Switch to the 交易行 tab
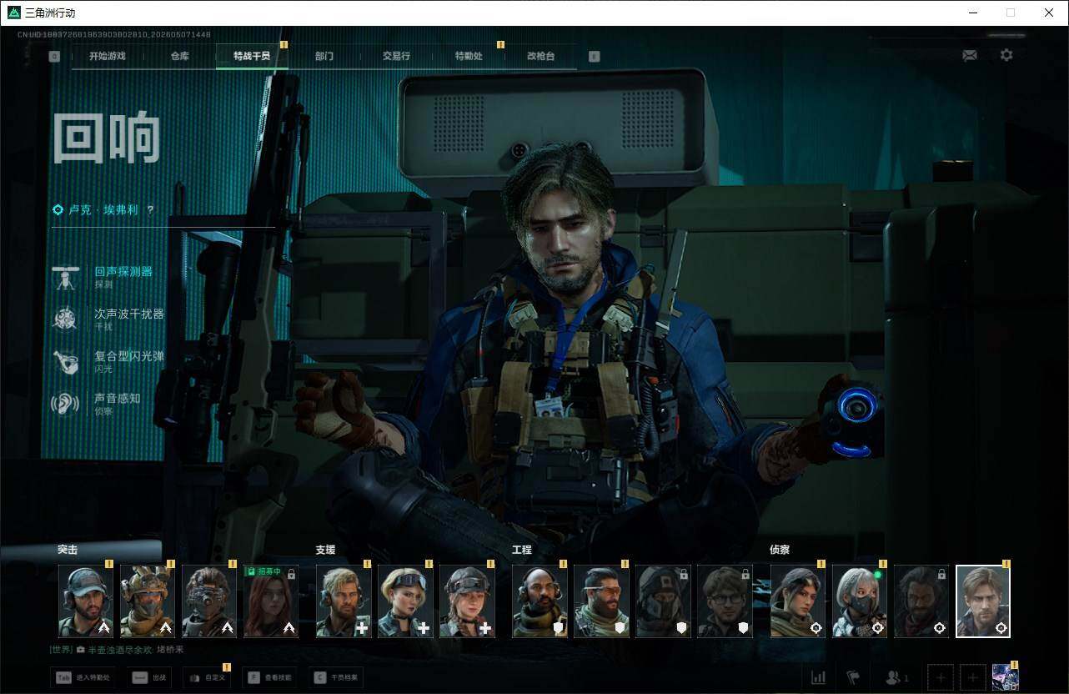This screenshot has height=694, width=1069. point(396,57)
